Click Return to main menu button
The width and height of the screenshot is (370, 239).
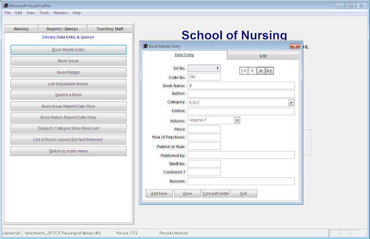pyautogui.click(x=68, y=151)
